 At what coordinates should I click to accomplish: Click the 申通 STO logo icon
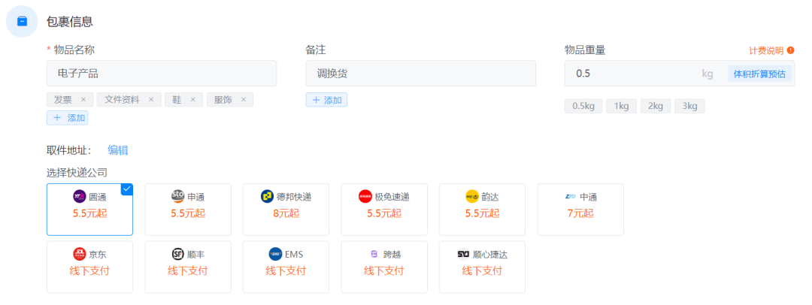tap(177, 197)
